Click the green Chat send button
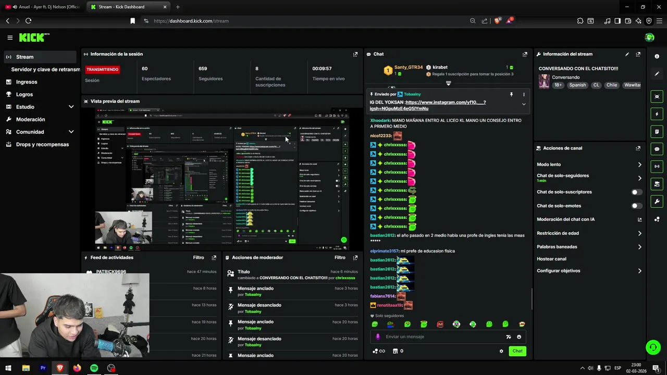 [517, 351]
